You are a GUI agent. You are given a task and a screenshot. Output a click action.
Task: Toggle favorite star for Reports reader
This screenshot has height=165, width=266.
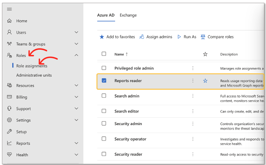pyautogui.click(x=205, y=81)
